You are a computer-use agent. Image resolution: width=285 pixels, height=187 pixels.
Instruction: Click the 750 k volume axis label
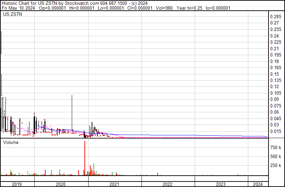point(276,147)
